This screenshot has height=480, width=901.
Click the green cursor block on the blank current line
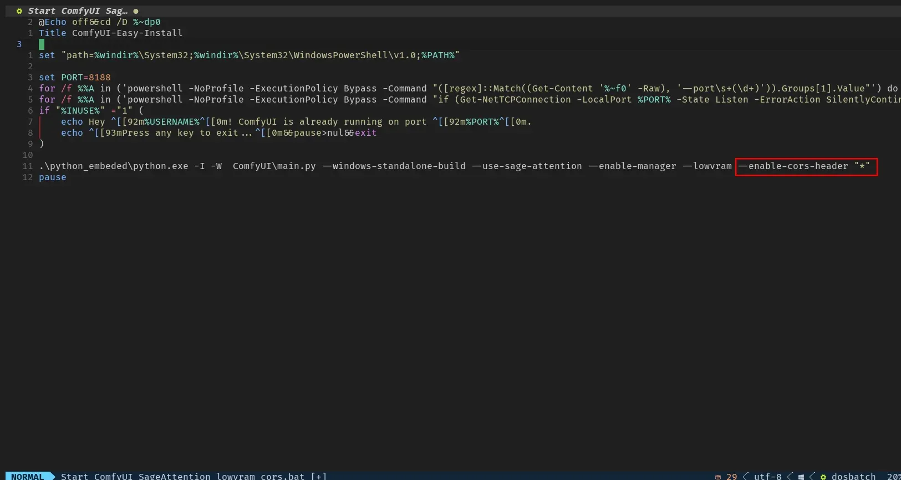coord(42,44)
